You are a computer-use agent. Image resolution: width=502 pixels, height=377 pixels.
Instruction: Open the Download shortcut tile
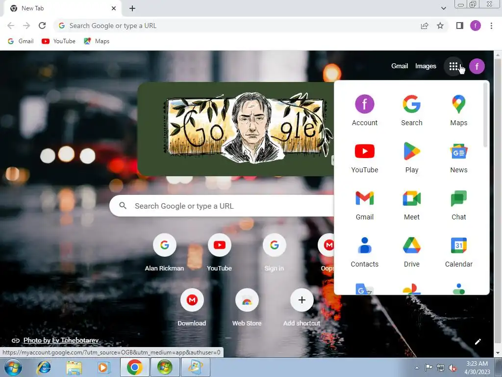192,308
